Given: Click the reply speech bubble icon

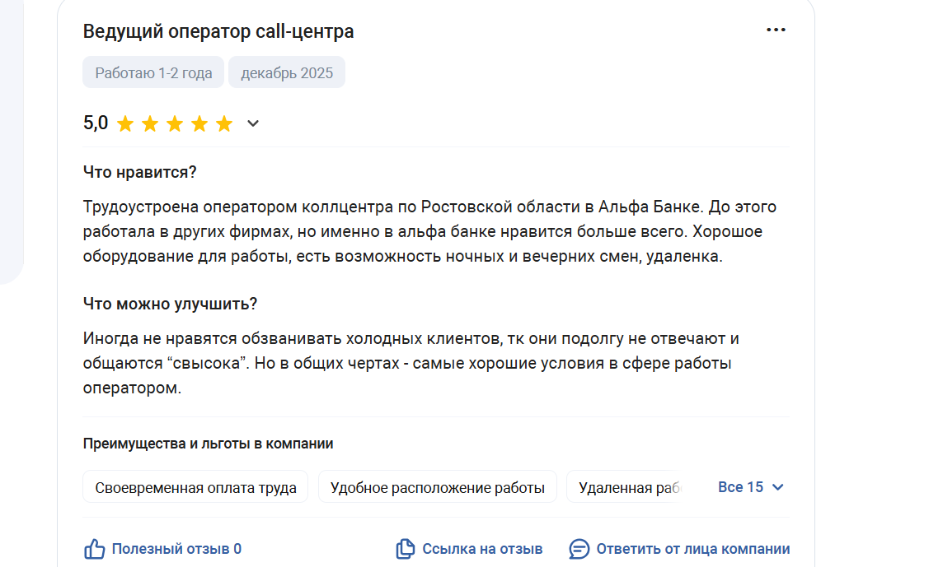Looking at the screenshot, I should coord(579,549).
